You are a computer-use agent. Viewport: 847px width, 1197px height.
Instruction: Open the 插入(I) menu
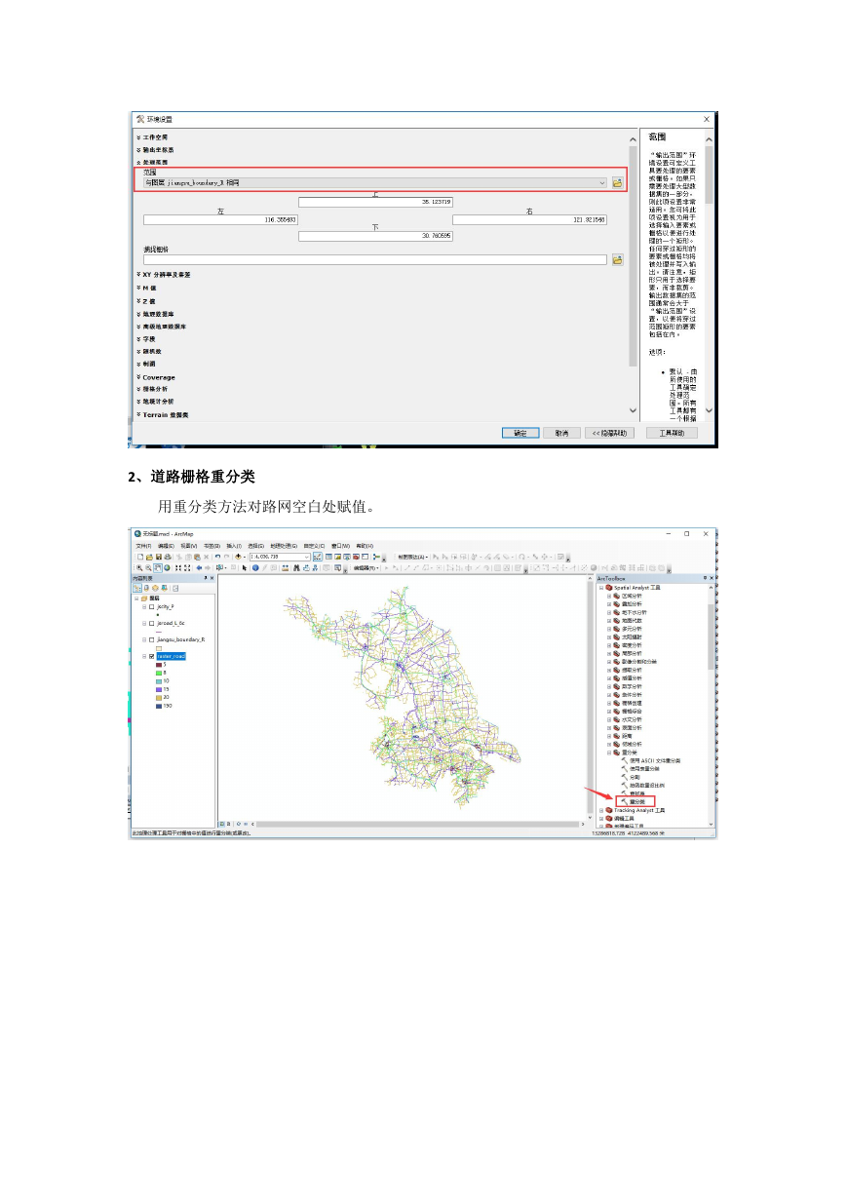point(234,546)
